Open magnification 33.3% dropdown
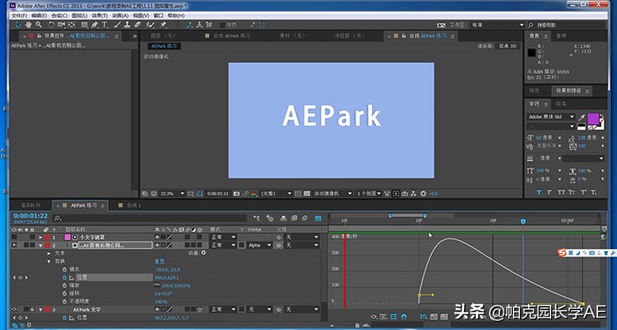This screenshot has height=330, width=617. click(173, 194)
